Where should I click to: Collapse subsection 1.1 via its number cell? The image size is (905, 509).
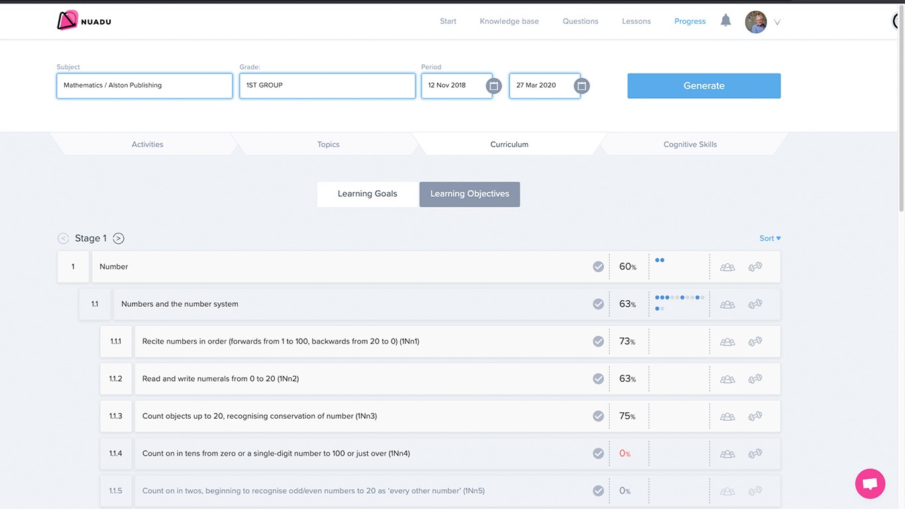point(95,304)
